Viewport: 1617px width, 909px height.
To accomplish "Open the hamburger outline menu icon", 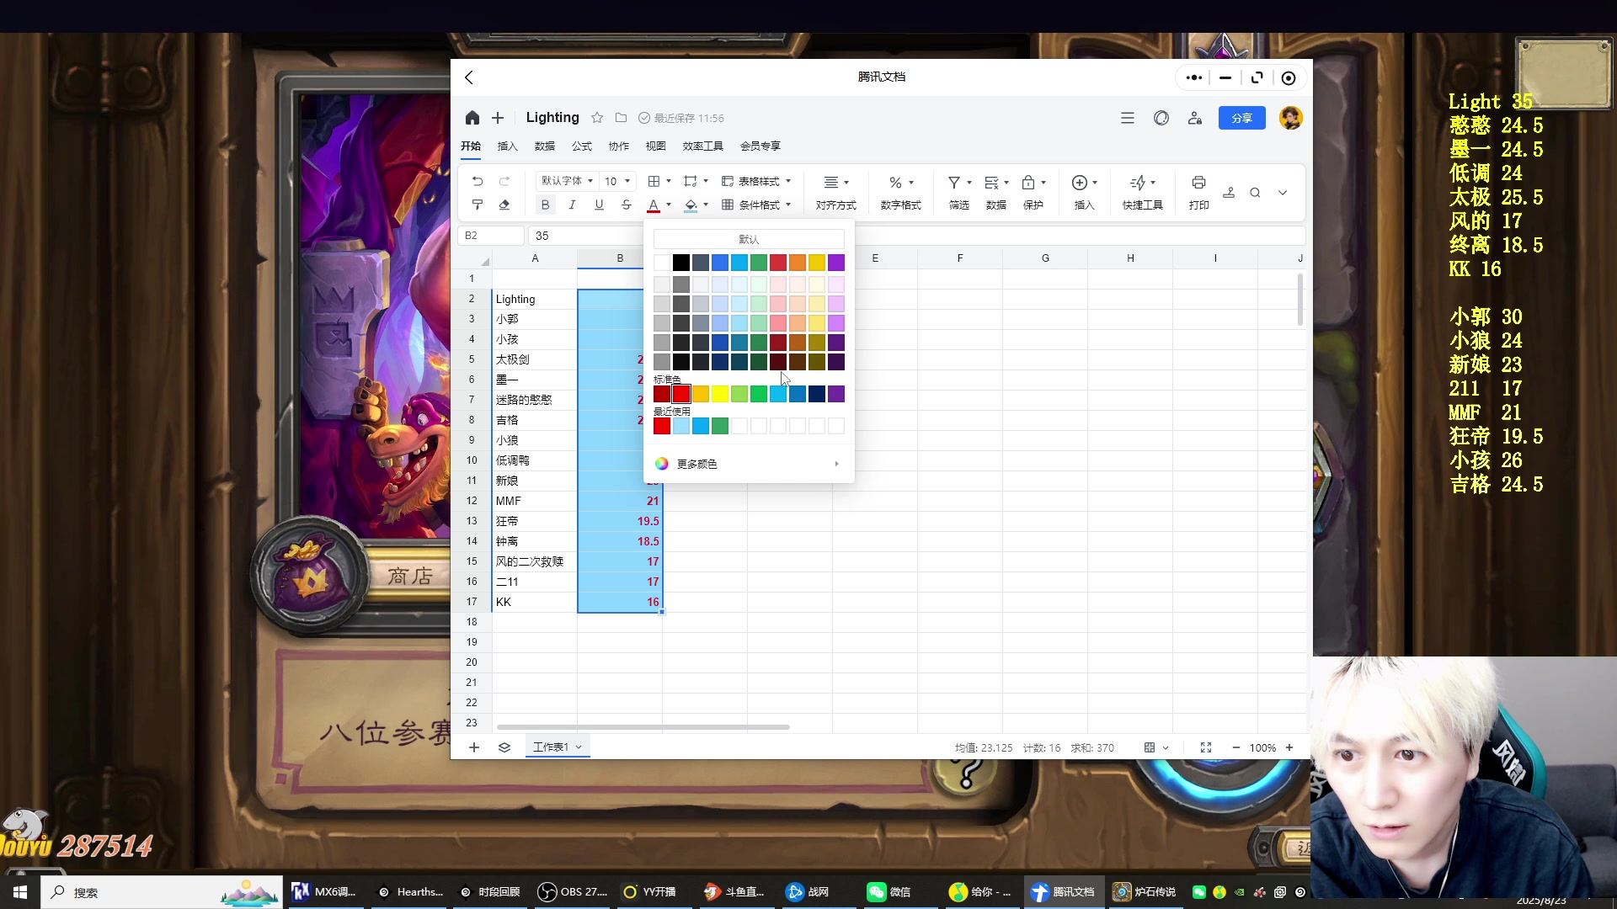I will point(1128,118).
